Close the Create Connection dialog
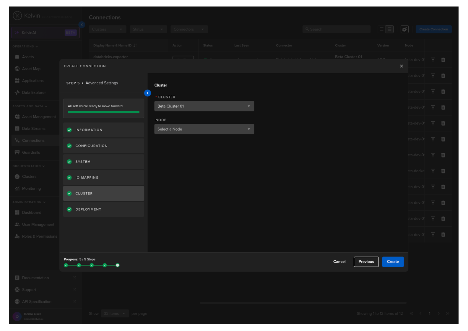The width and height of the screenshot is (468, 331). pos(401,66)
